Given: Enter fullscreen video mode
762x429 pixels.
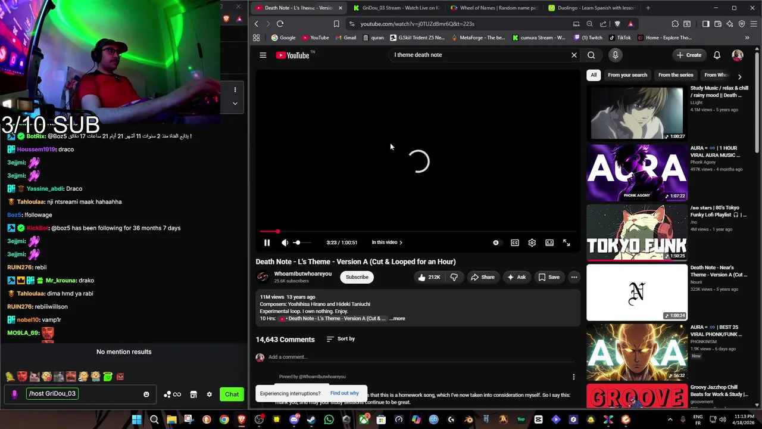Looking at the screenshot, I should pos(566,243).
